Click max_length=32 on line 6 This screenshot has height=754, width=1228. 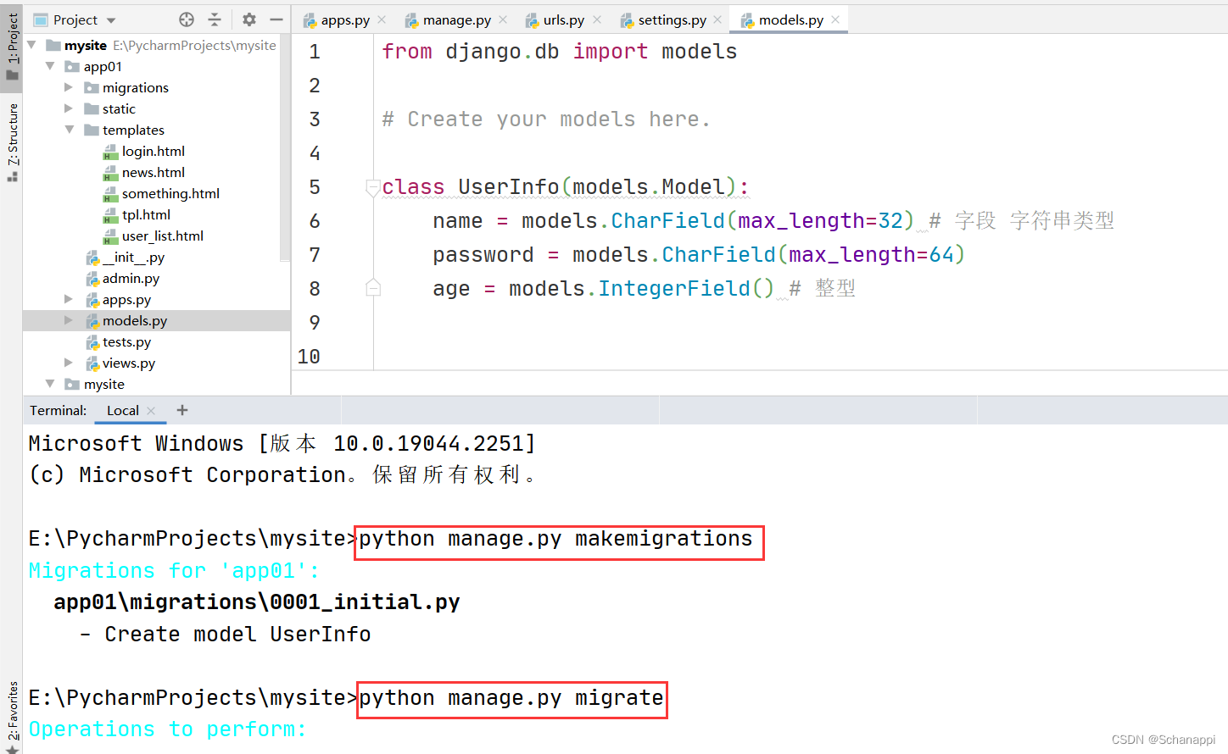[x=821, y=220]
